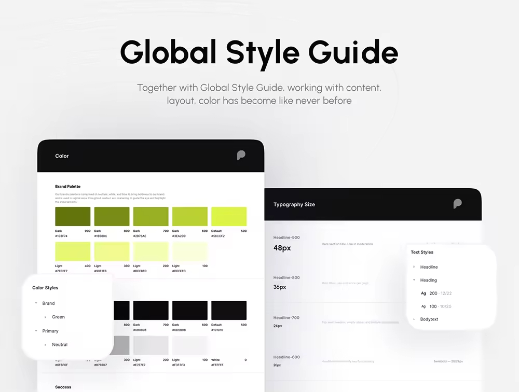Screen dimensions: 519x392
Task: Expand the Green item arrow
Action: [46, 317]
